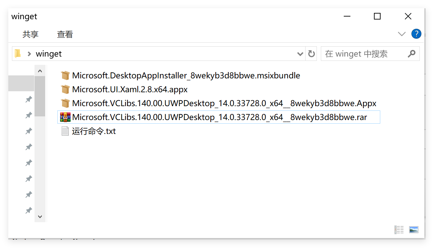Click the navigation pane scroll down arrow
The width and height of the screenshot is (434, 248).
click(40, 217)
